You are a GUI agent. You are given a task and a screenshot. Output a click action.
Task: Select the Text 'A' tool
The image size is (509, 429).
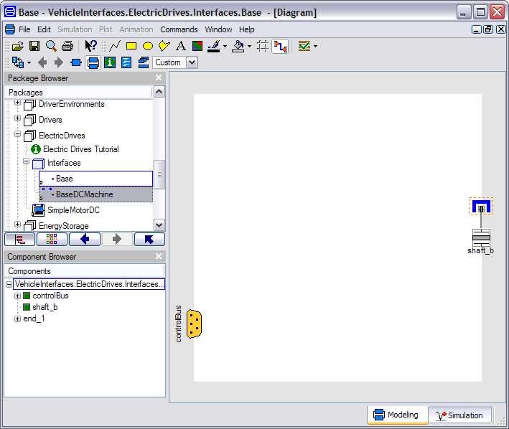tap(180, 46)
